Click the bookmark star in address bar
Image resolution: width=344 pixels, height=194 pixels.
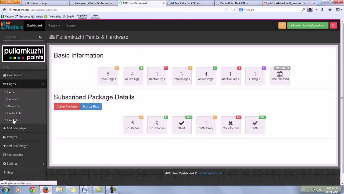(226, 10)
